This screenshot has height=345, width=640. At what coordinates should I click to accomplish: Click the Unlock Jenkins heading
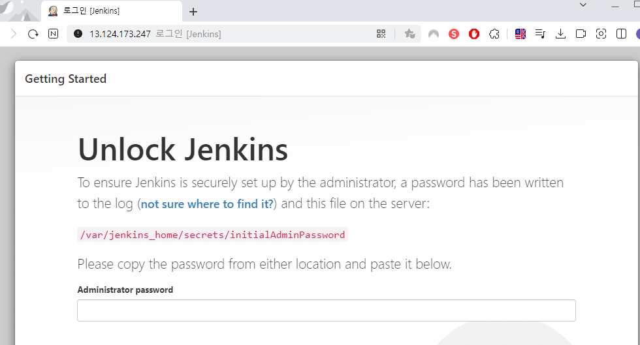[183, 149]
